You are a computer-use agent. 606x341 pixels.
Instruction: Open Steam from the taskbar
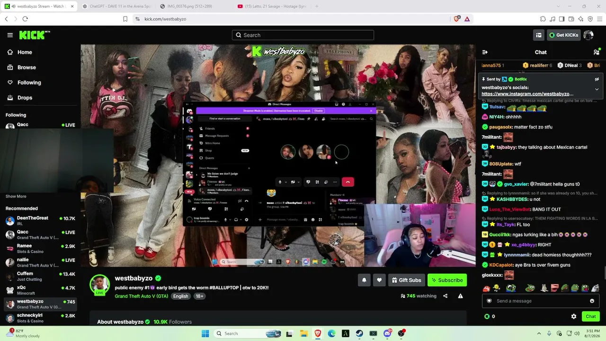(359, 333)
